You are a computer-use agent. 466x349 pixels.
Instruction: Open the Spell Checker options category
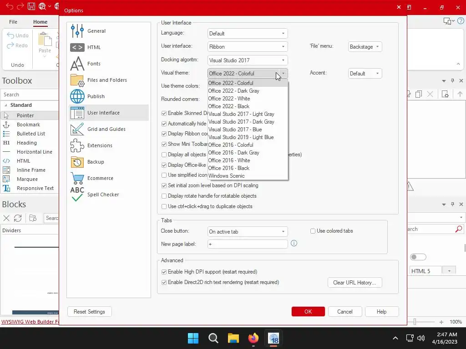point(109,194)
